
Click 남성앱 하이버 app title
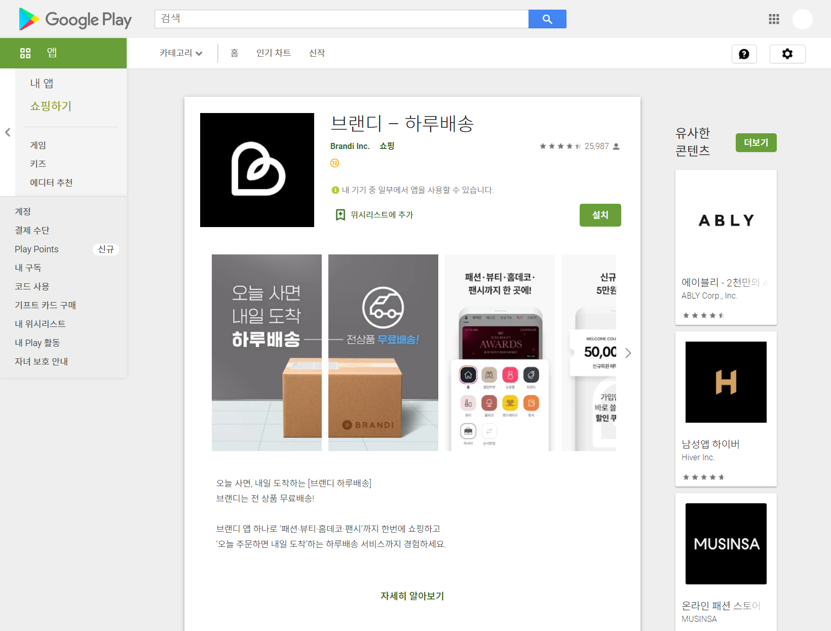point(710,444)
